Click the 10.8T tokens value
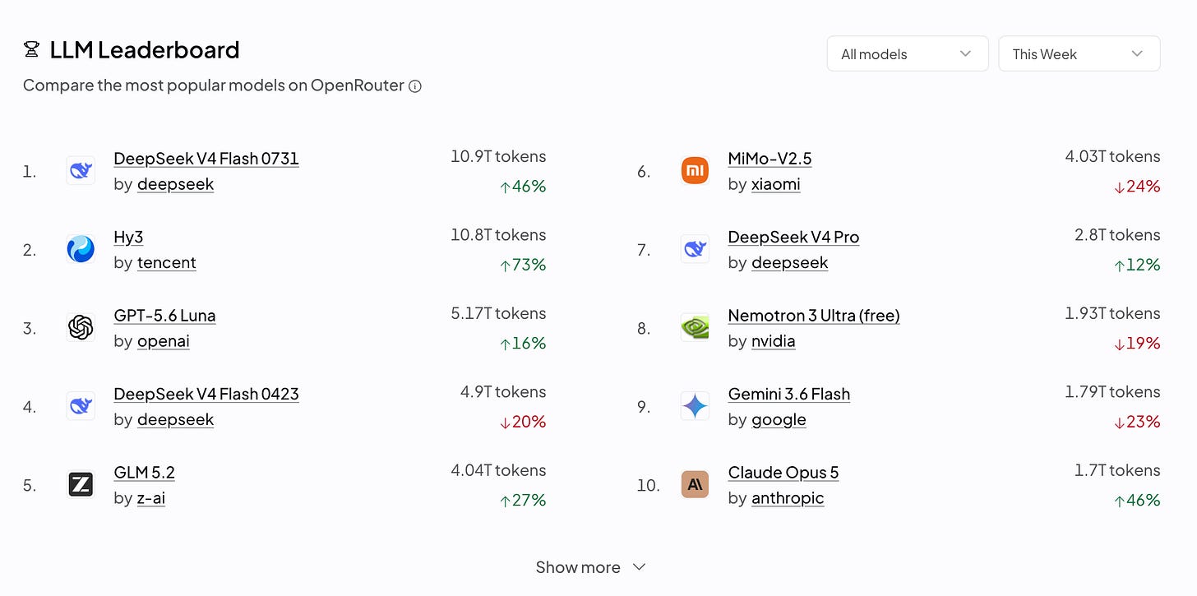 click(498, 235)
